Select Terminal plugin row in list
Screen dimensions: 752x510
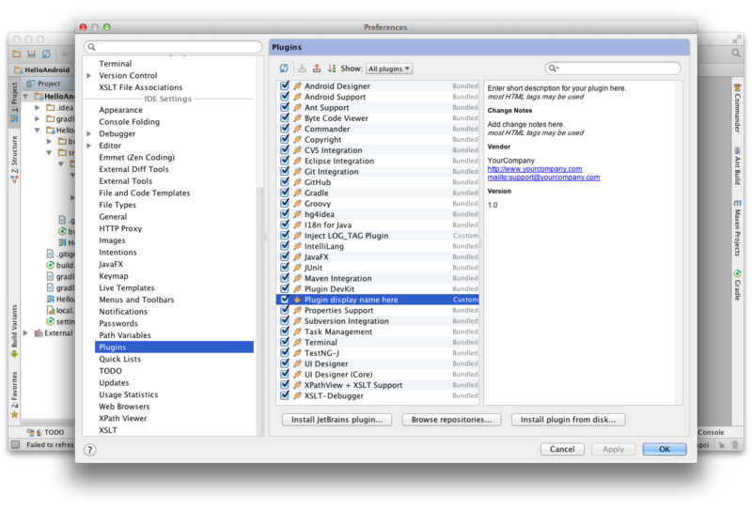pyautogui.click(x=378, y=342)
